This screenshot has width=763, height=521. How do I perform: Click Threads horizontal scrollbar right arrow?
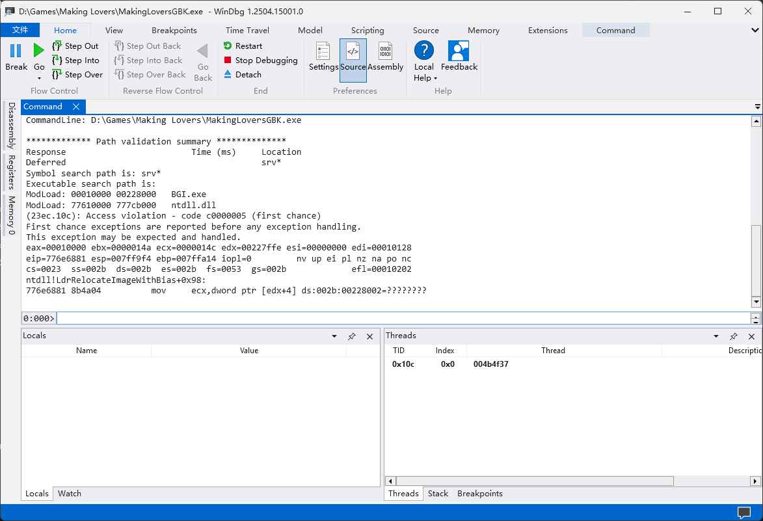point(755,481)
